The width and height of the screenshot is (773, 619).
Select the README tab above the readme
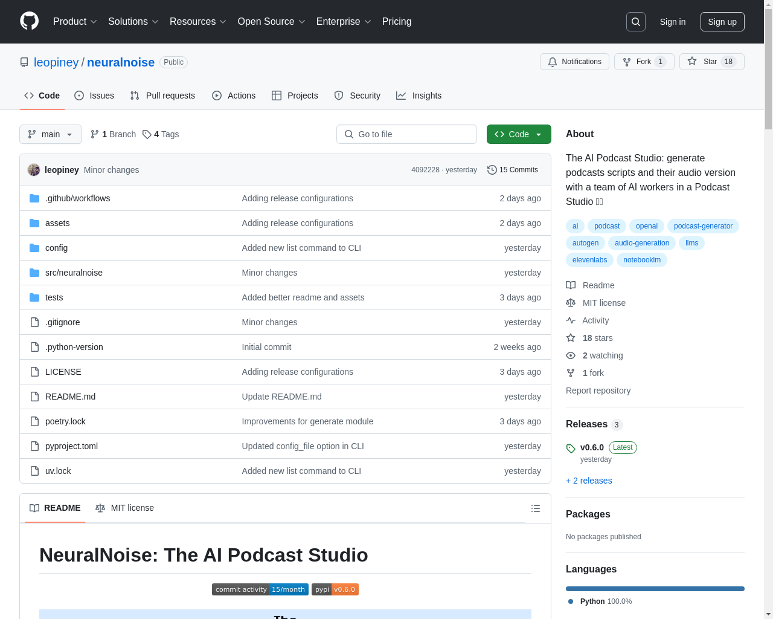[55, 508]
